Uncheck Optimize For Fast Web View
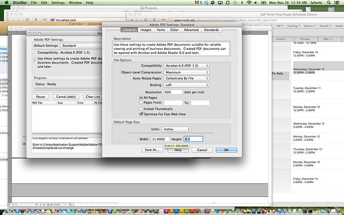344x215 pixels. 141,114
